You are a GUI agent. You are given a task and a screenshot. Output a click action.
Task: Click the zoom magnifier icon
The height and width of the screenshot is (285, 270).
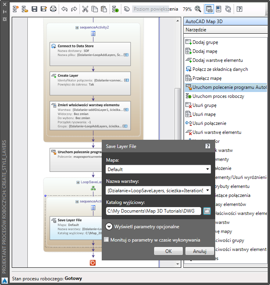click(198, 9)
